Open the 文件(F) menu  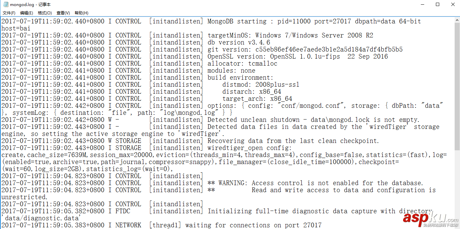click(9, 13)
